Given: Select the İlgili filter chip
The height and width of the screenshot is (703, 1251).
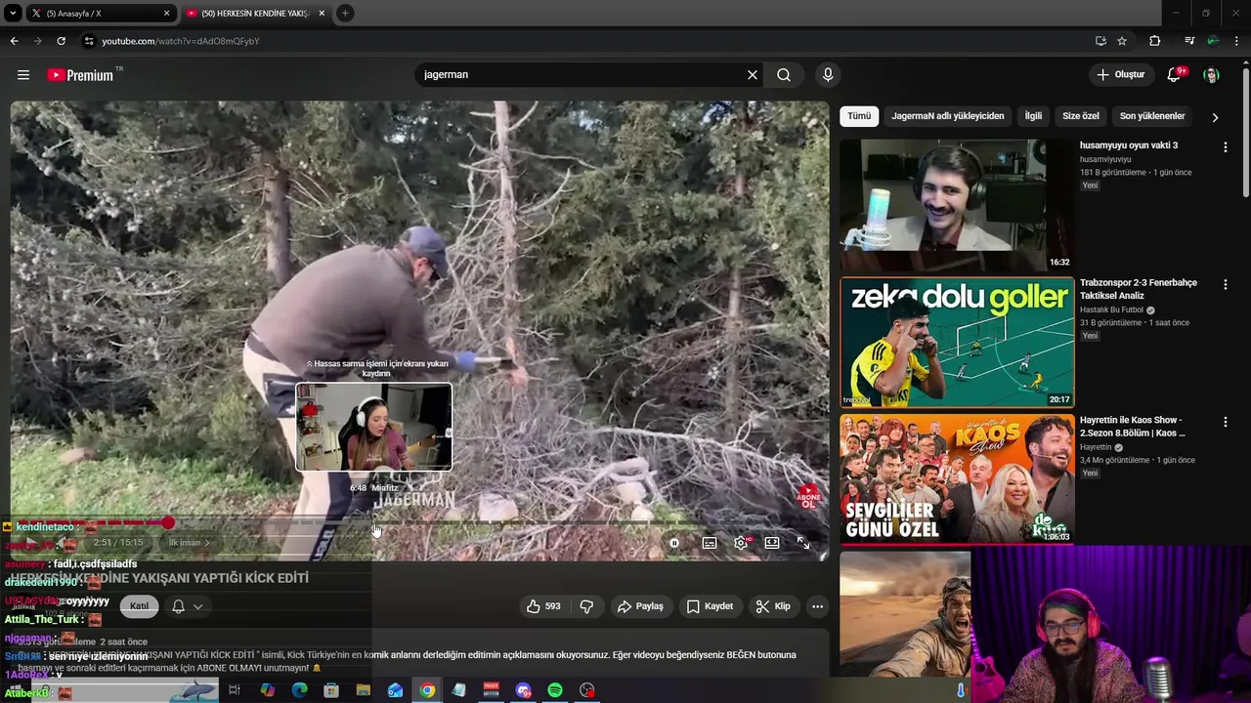Looking at the screenshot, I should click(1033, 116).
